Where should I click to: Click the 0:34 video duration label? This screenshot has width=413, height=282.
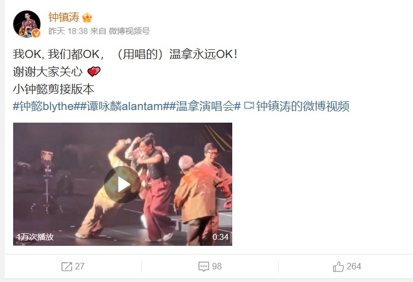pos(220,237)
